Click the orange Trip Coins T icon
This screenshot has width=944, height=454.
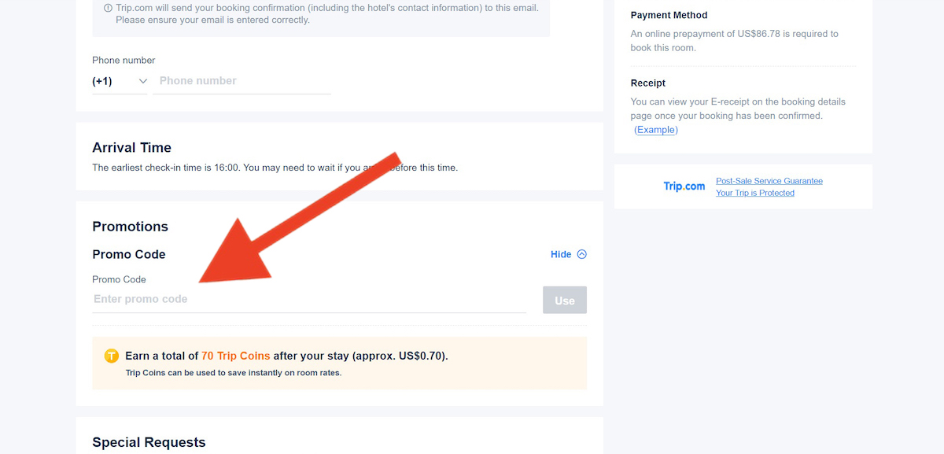pyautogui.click(x=112, y=356)
